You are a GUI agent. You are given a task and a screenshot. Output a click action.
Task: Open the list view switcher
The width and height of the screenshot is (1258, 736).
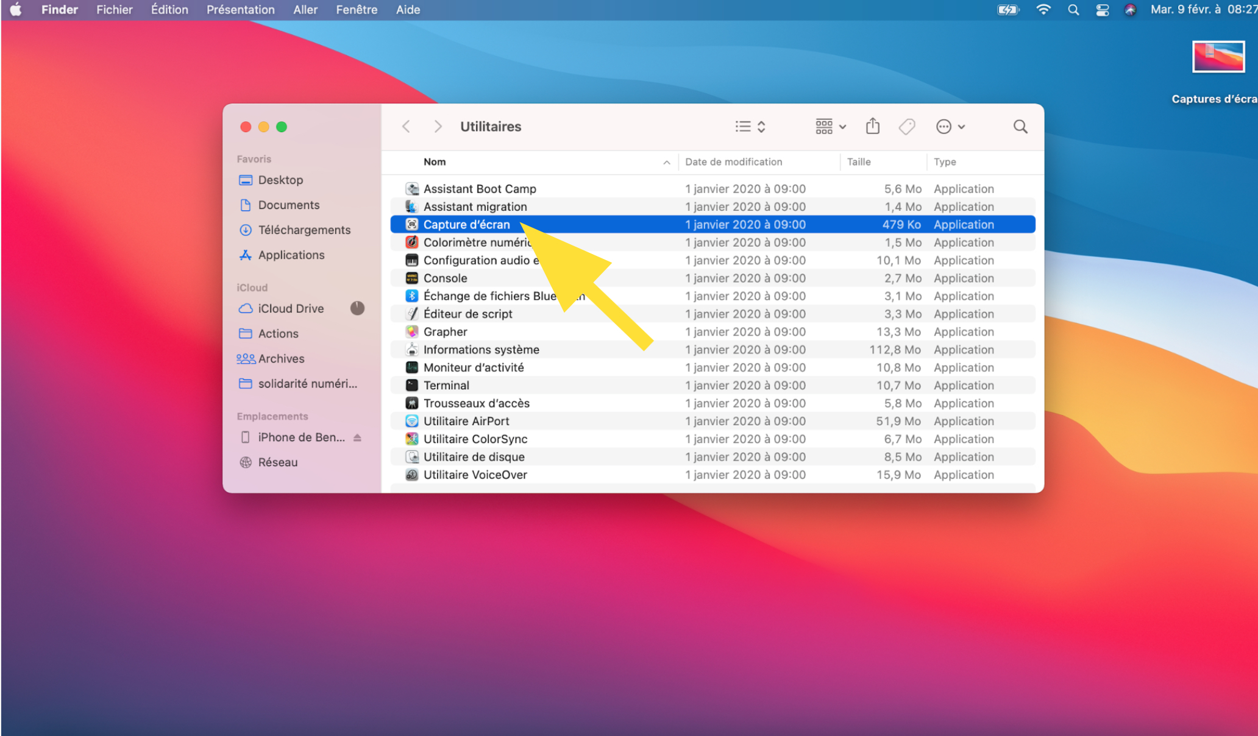[x=750, y=127]
